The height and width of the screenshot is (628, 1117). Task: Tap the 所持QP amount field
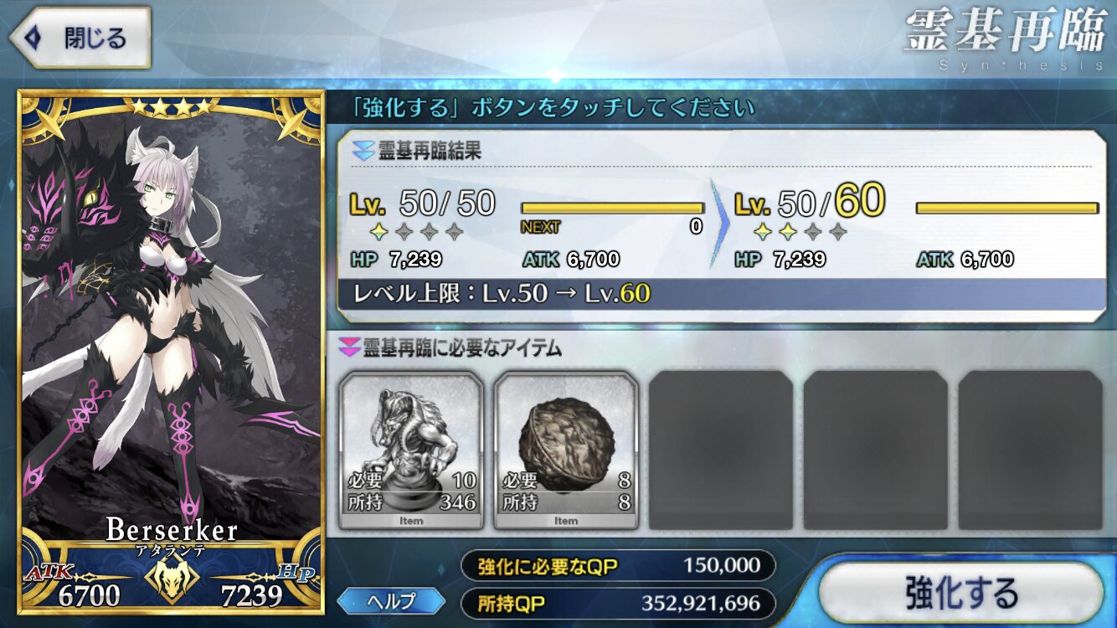pyautogui.click(x=618, y=603)
